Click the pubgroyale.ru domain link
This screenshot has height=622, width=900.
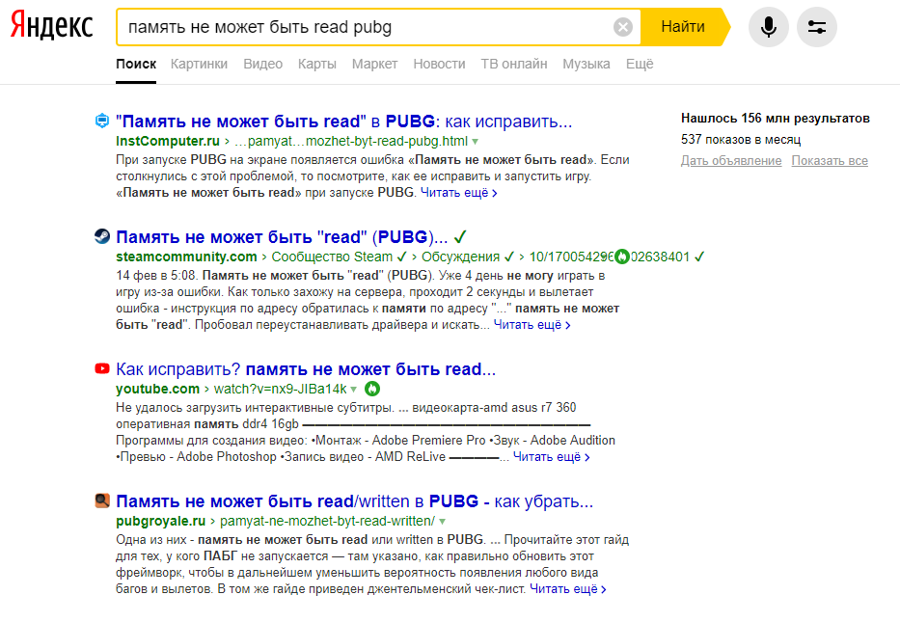click(x=161, y=521)
